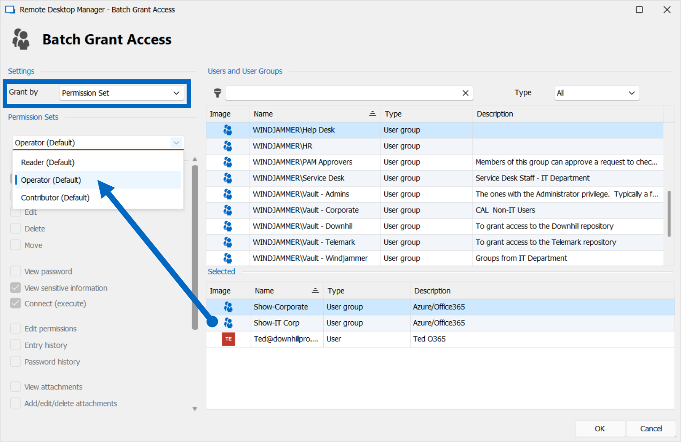This screenshot has width=681, height=442.
Task: Clear the search field using the X icon
Action: [x=465, y=93]
